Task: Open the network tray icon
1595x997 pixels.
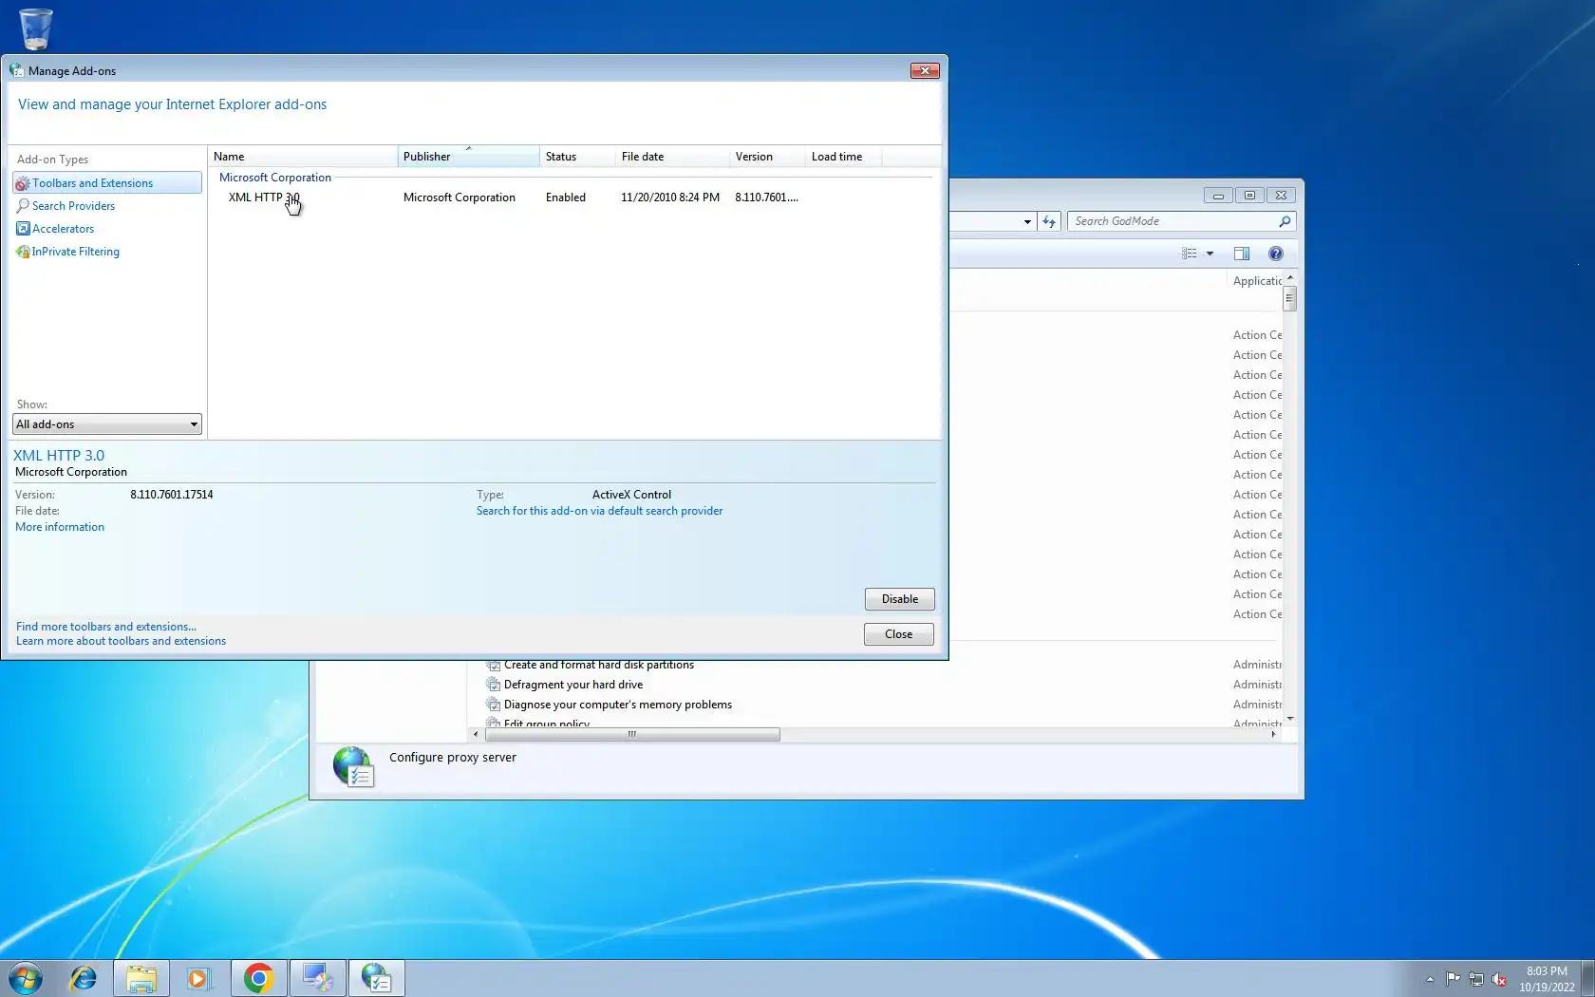Action: [x=1476, y=979]
